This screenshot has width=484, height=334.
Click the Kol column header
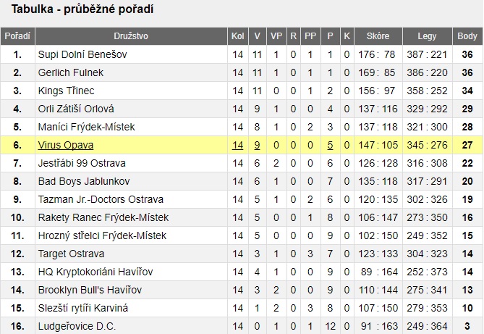pos(238,36)
